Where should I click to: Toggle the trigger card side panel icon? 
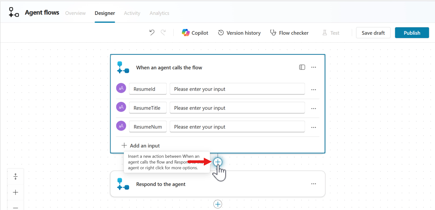[x=302, y=67]
